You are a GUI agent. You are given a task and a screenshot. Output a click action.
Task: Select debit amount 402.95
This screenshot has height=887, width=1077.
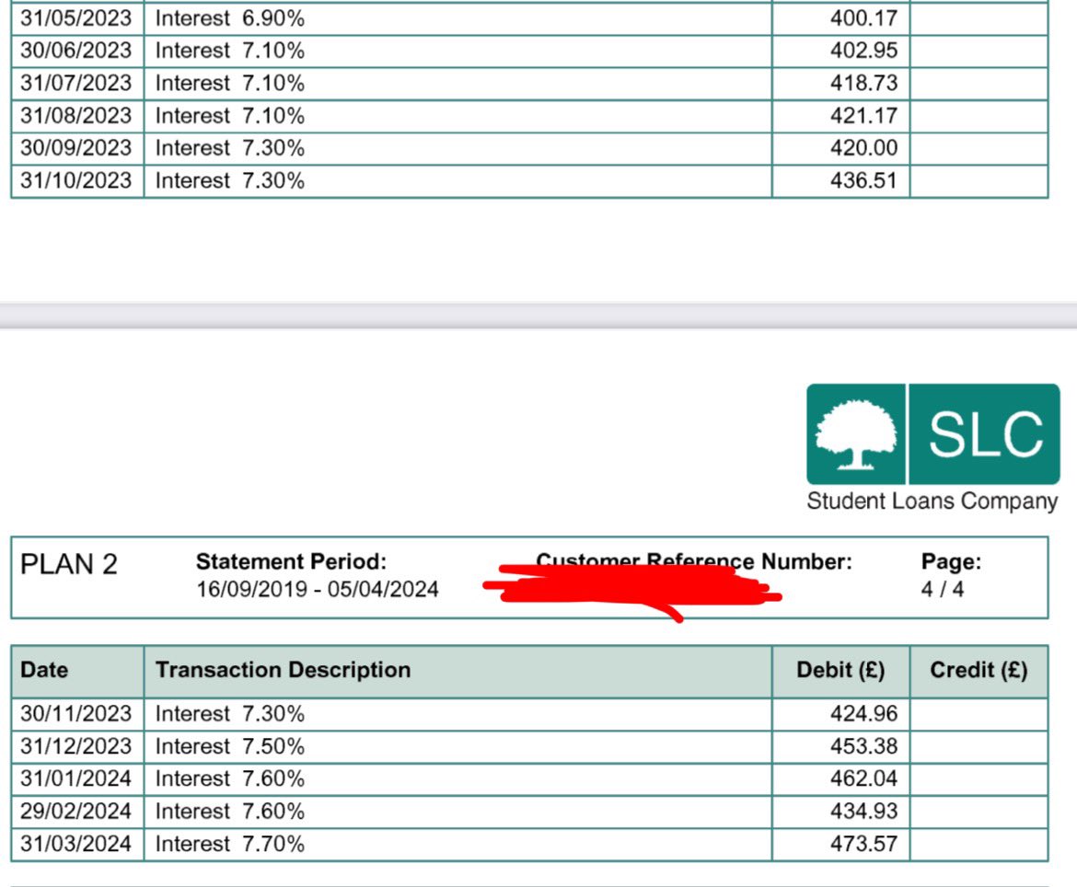pyautogui.click(x=864, y=50)
